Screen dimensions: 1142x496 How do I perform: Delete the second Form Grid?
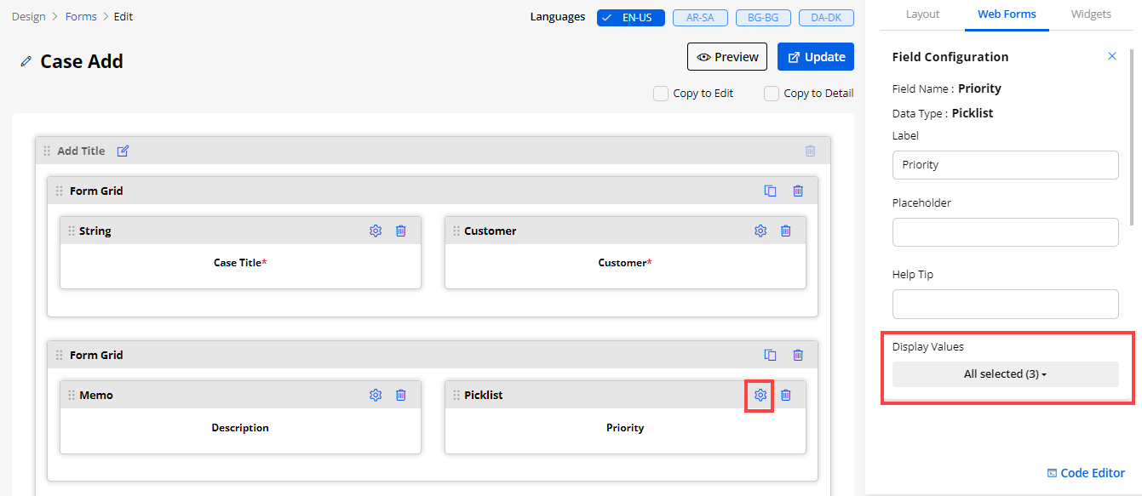[798, 355]
